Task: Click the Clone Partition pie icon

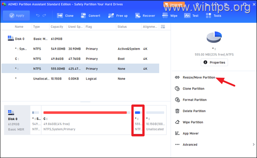Action: (177, 88)
